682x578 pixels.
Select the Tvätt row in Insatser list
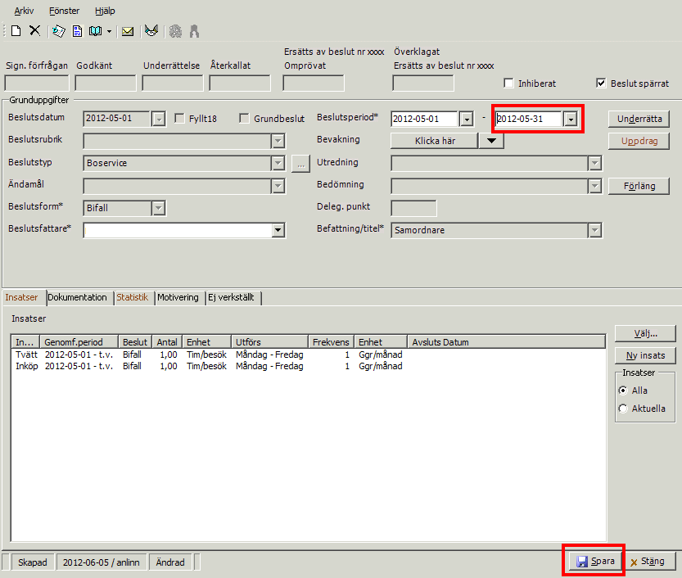[x=308, y=354]
